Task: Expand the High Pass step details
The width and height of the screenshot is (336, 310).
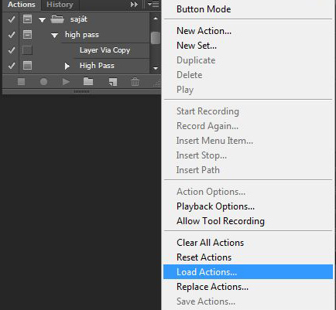Action: coord(67,66)
